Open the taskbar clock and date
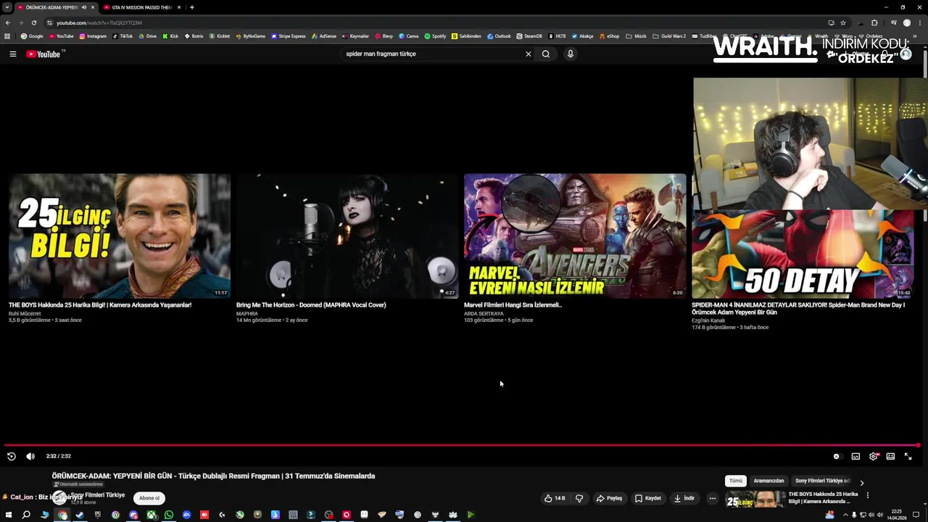This screenshot has width=928, height=522. 896,515
